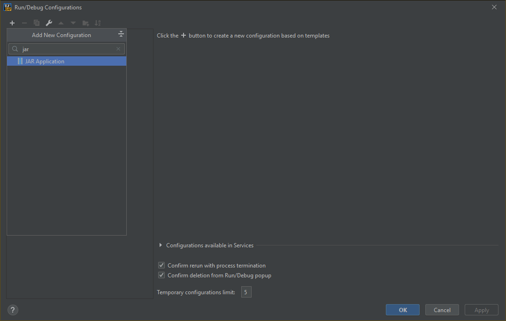Focus the Temporary configurations limit field
Screen dimensions: 506x321
click(246, 292)
